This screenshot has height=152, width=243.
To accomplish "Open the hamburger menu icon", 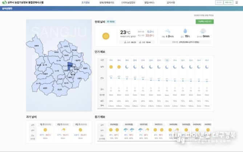I will [237, 3].
